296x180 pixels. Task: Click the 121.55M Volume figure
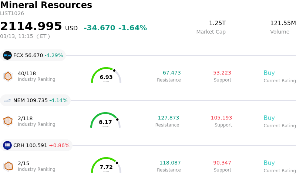click(283, 23)
